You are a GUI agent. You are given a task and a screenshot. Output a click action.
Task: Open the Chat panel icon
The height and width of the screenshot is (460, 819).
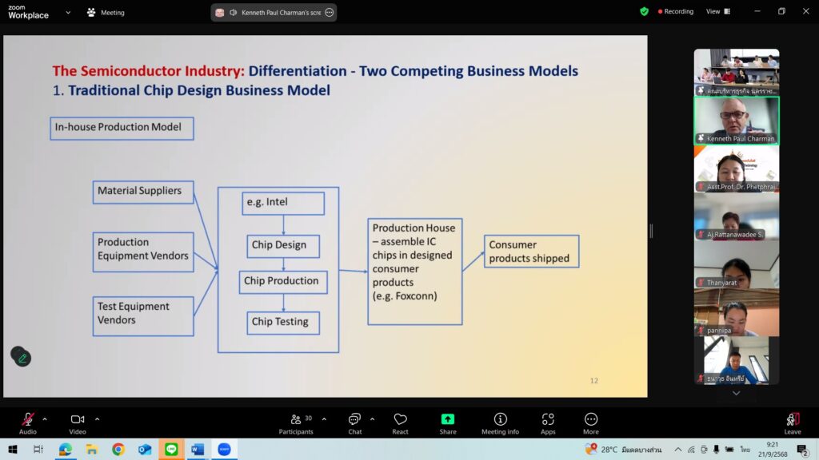pyautogui.click(x=354, y=420)
